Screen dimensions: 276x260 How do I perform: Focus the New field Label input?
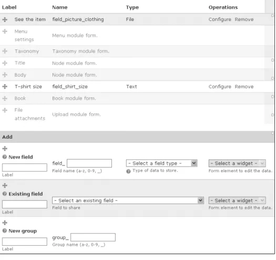coord(25,168)
